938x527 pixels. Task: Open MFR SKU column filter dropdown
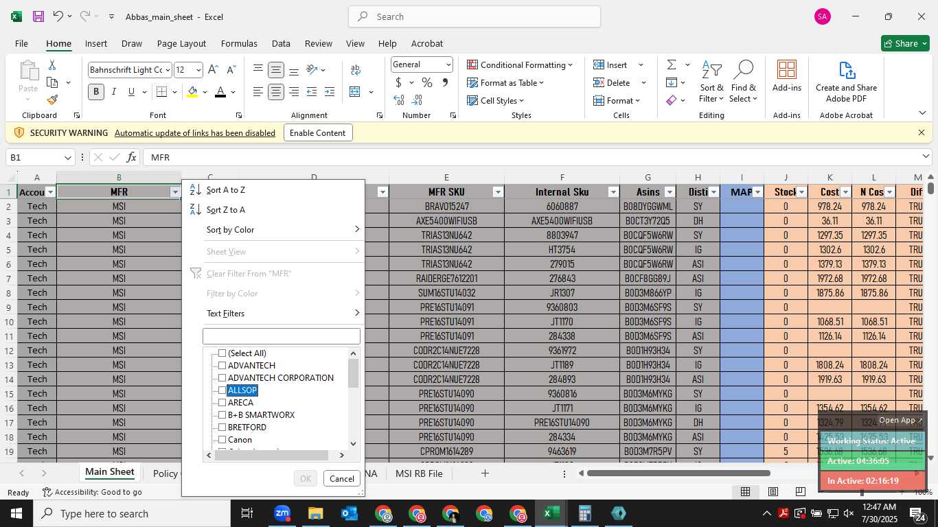498,192
